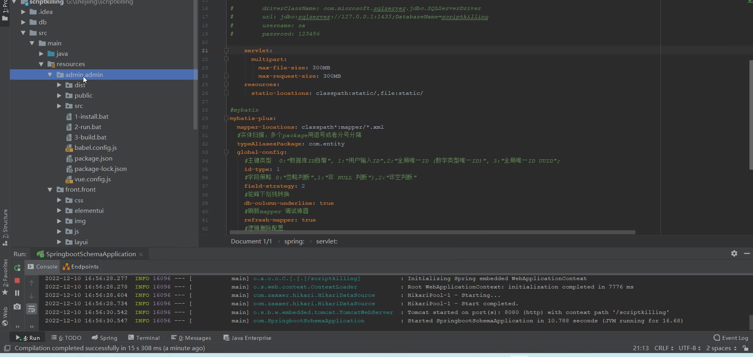Toggle the file read-only lock icon
Image resolution: width=753 pixels, height=357 pixels.
pyautogui.click(x=745, y=348)
